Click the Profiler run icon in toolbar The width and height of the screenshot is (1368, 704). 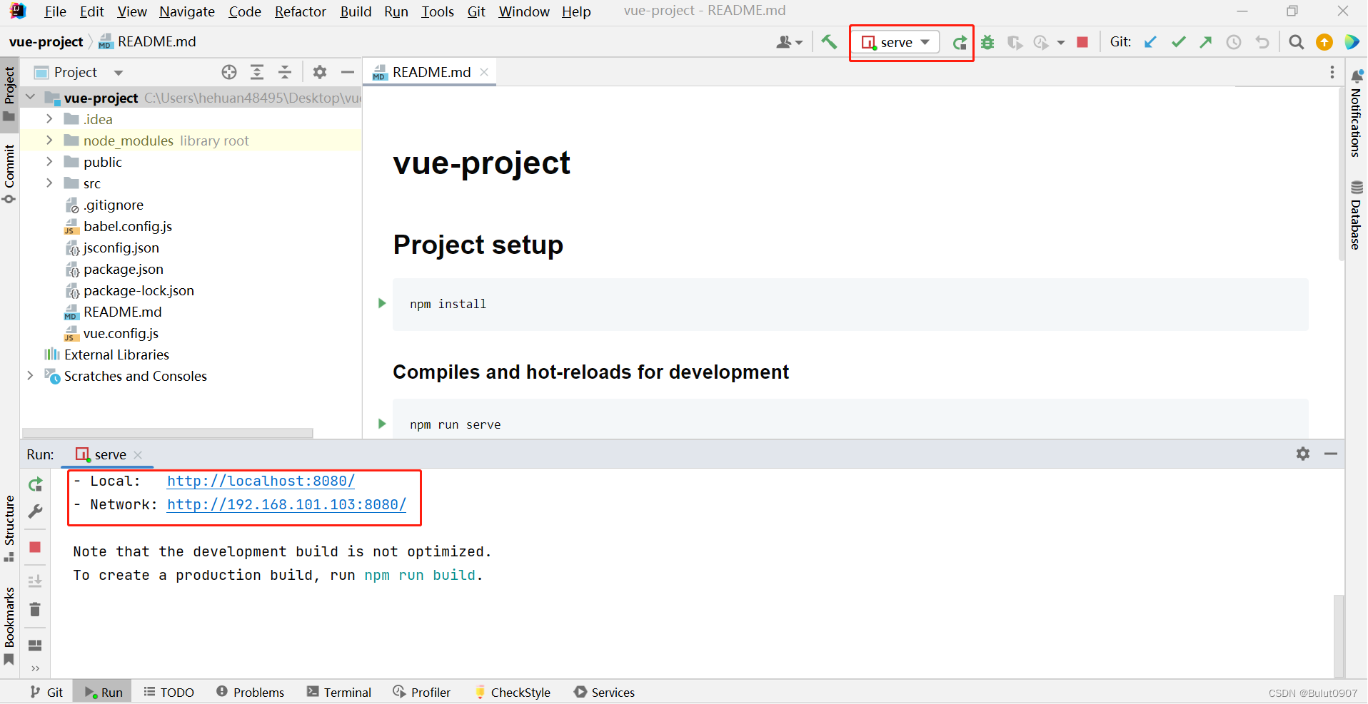(1042, 43)
